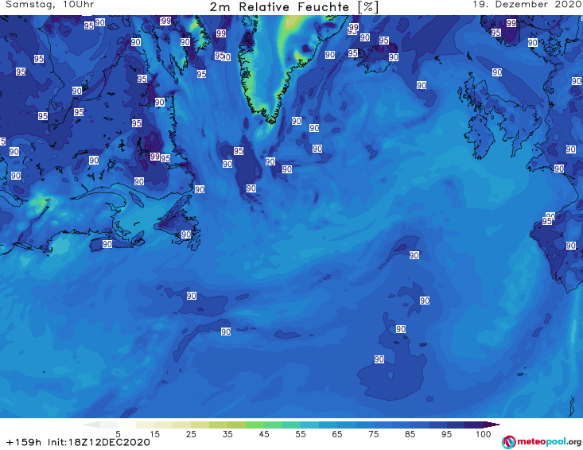Click the "35" tick on the color scale
Viewport: 583px width, 450px height.
point(227,434)
